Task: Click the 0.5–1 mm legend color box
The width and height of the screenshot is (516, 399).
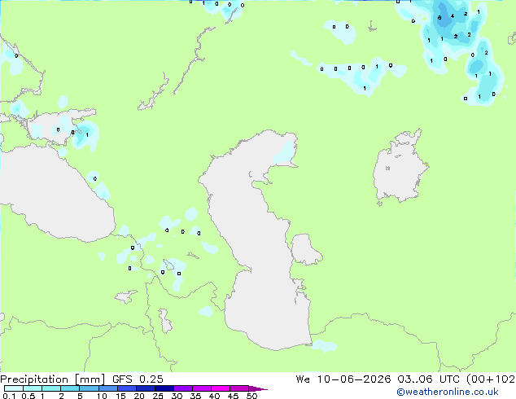Action: (33, 388)
